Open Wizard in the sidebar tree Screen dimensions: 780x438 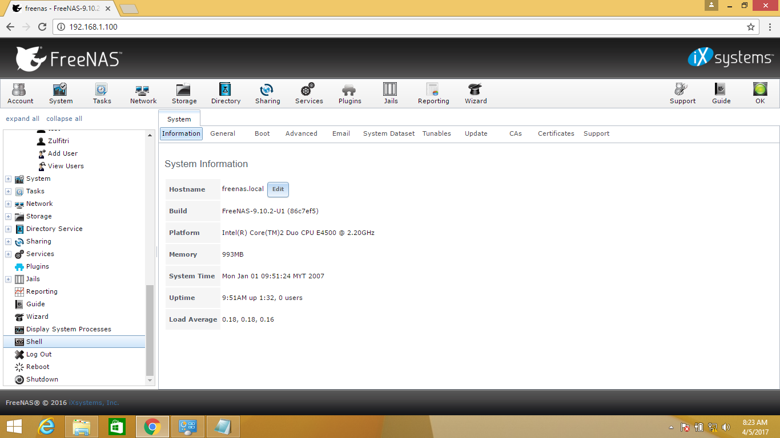tap(37, 317)
